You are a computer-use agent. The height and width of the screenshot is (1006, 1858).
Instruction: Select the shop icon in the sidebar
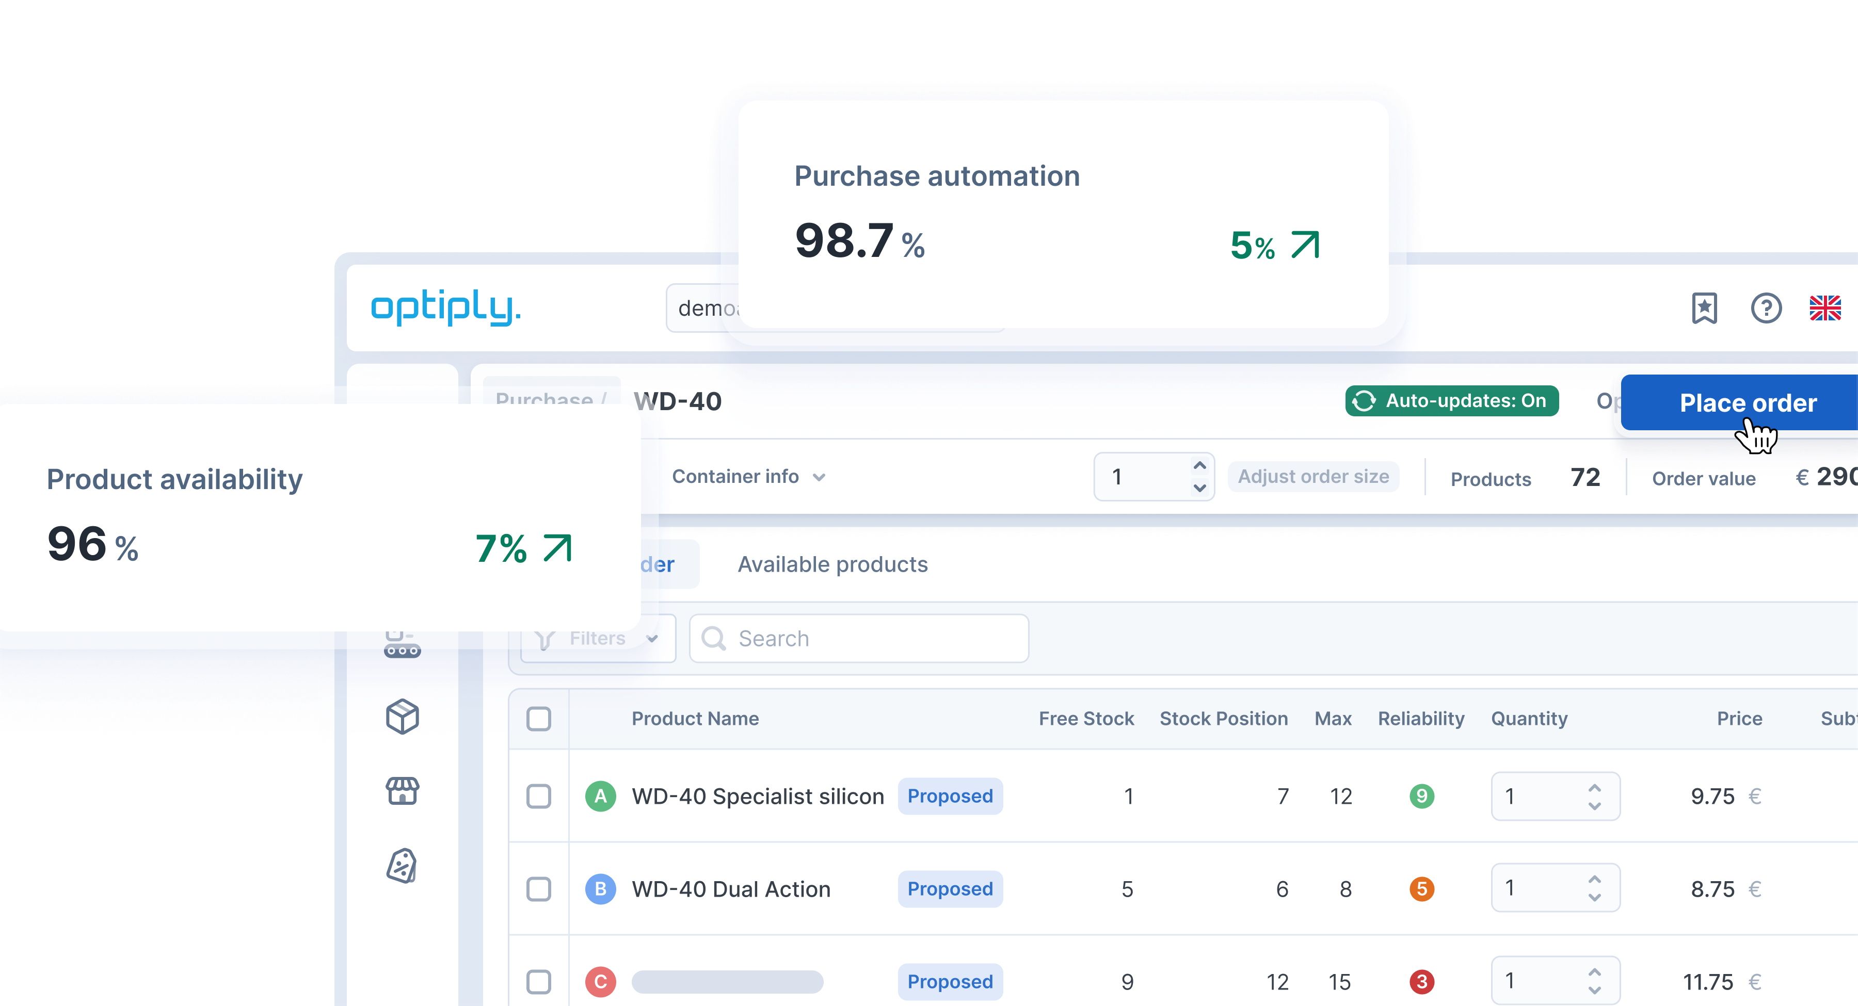click(402, 791)
